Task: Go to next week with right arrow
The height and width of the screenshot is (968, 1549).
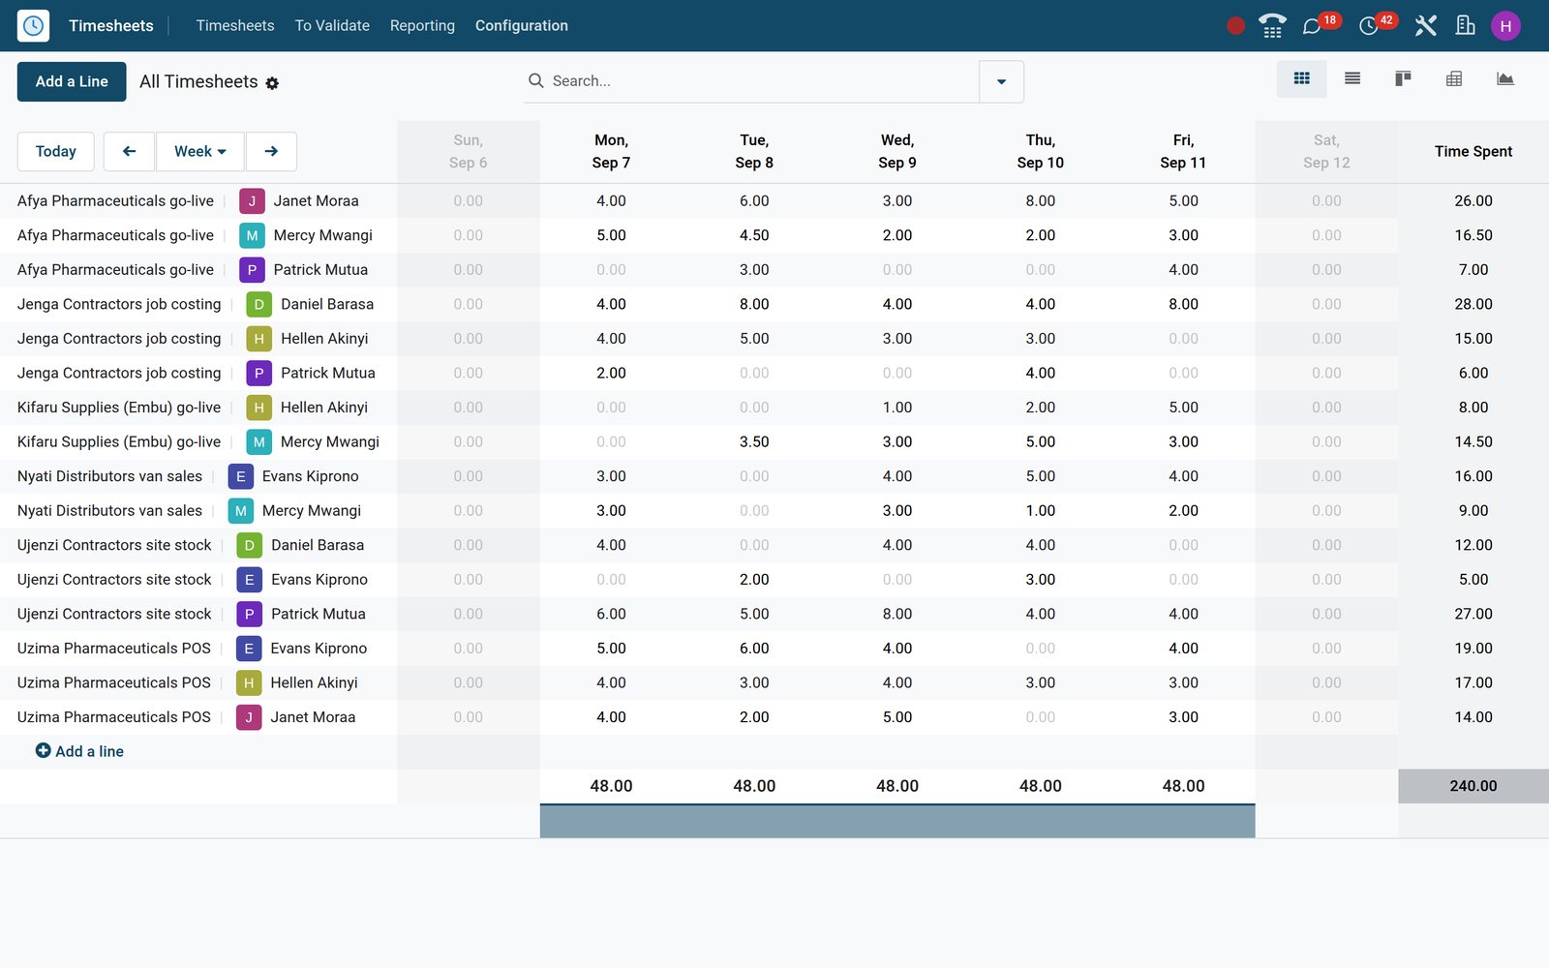Action: pyautogui.click(x=271, y=151)
